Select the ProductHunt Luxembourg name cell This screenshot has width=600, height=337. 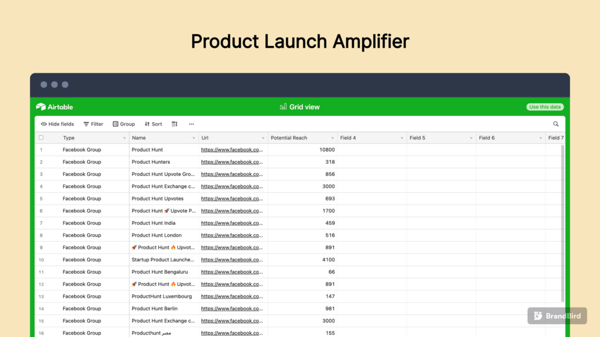pos(164,296)
